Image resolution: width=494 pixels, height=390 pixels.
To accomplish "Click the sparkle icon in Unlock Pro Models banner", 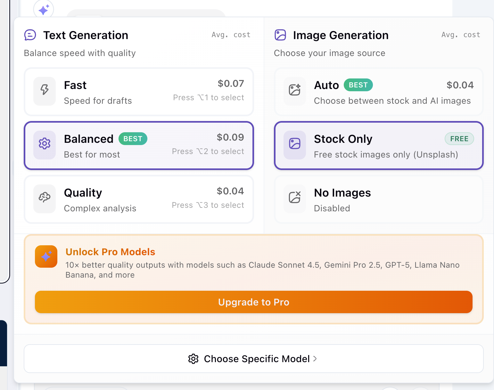I will (x=46, y=256).
